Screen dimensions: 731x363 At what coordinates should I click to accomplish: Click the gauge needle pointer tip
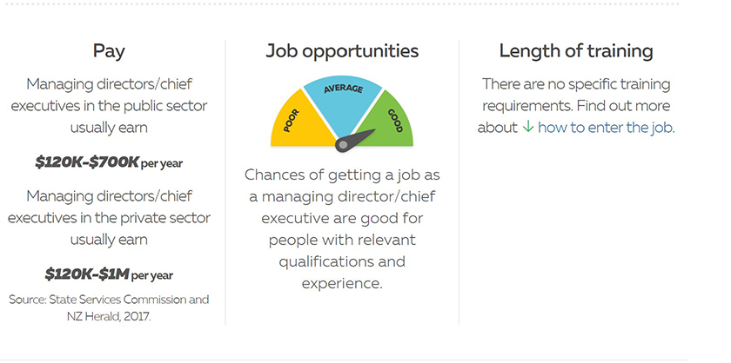[372, 131]
